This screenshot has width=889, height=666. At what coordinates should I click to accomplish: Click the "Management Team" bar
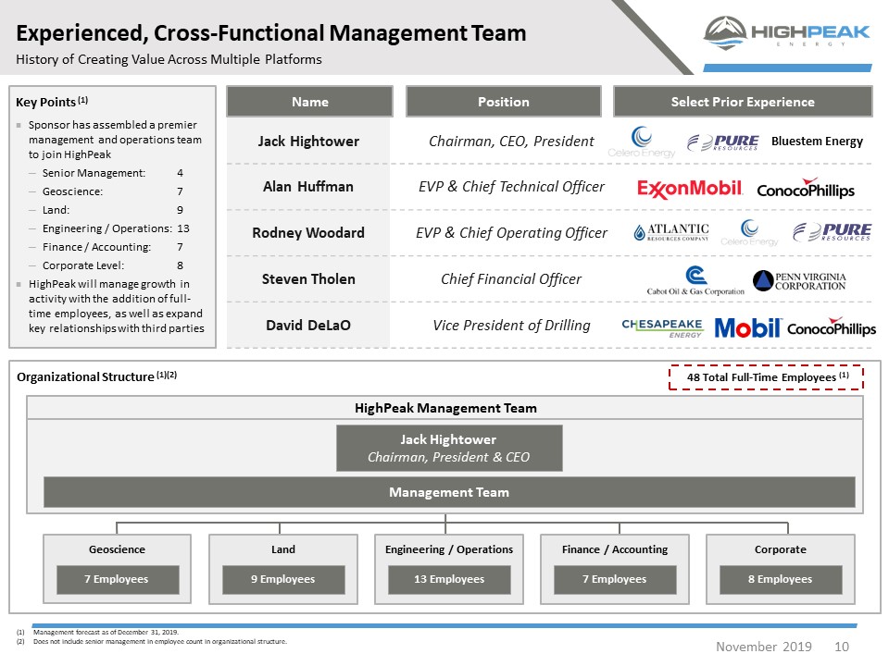click(x=449, y=492)
